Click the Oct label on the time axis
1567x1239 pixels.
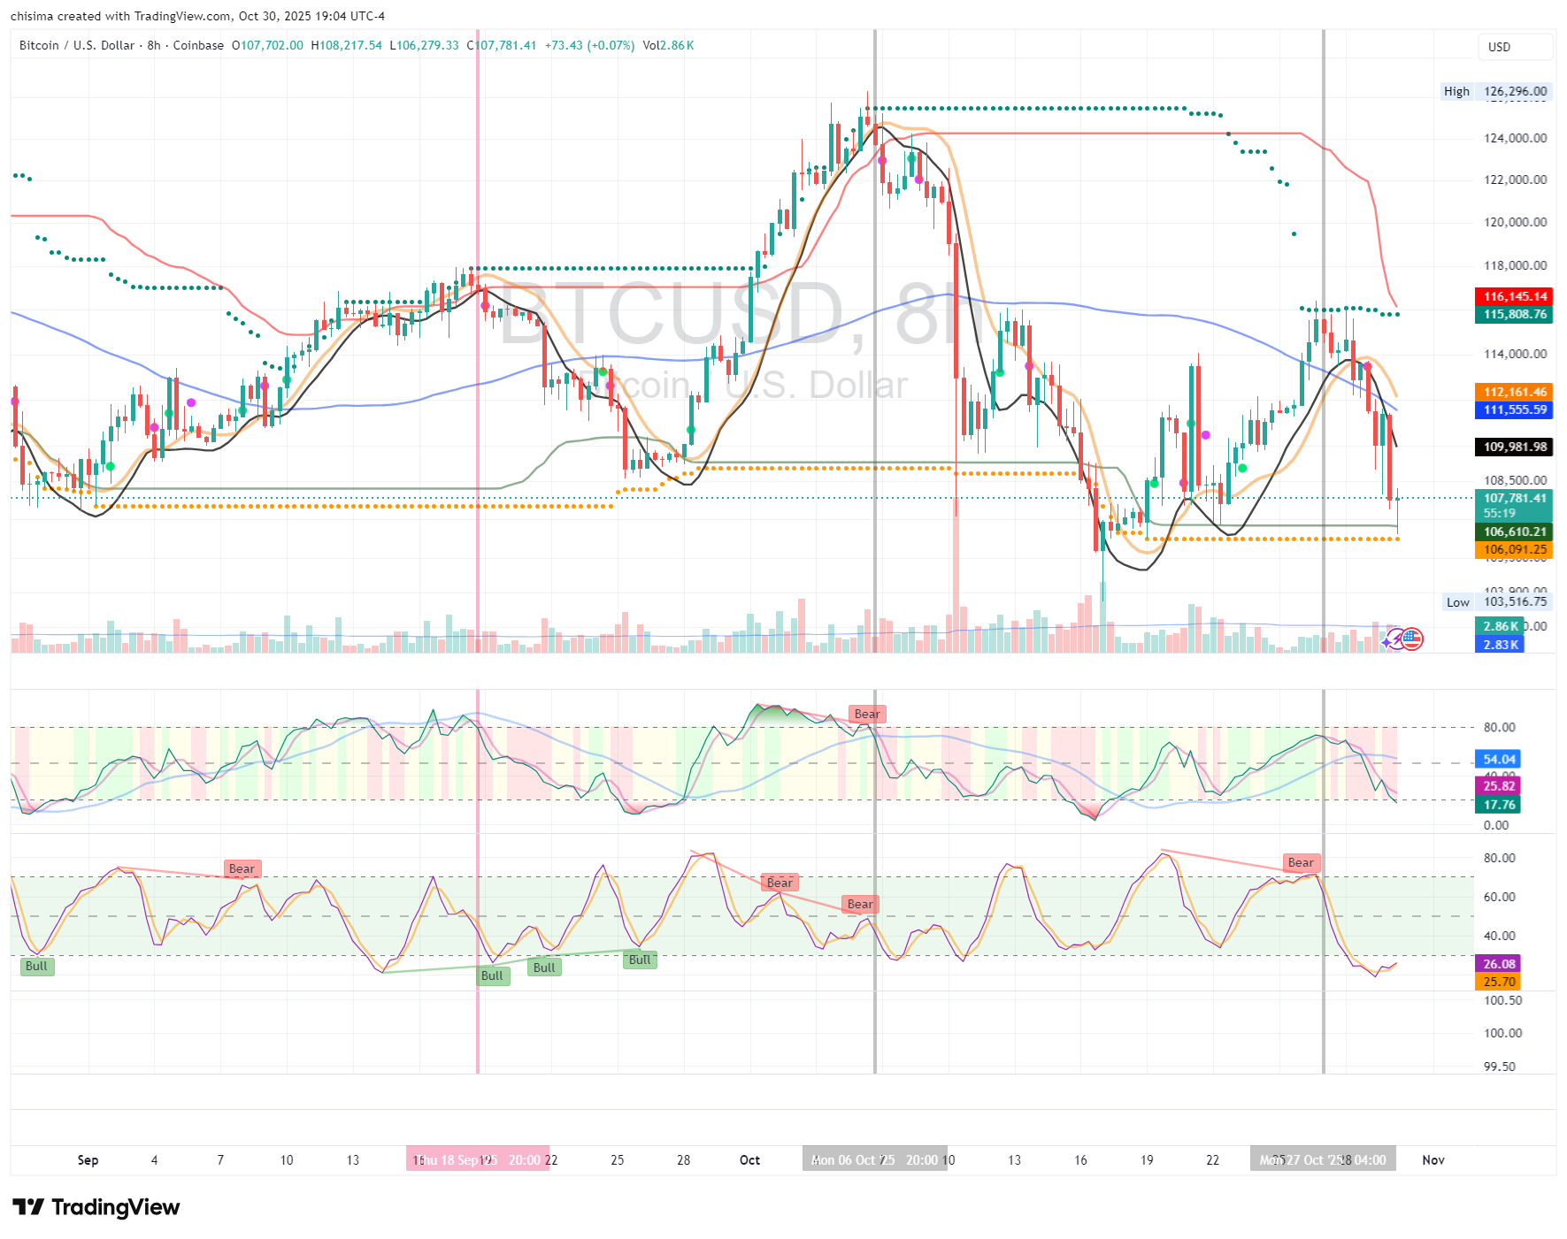(x=749, y=1159)
